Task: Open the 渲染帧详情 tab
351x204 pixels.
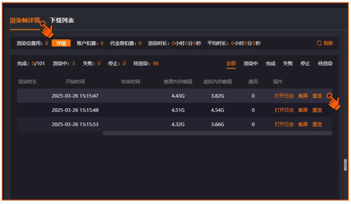Action: tap(25, 21)
